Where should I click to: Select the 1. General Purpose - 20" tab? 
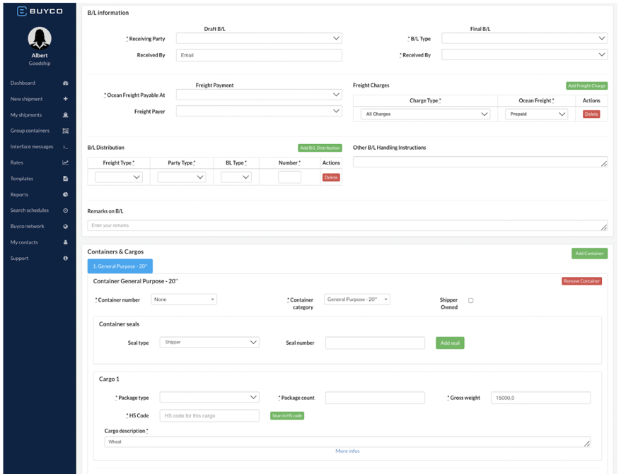point(120,266)
